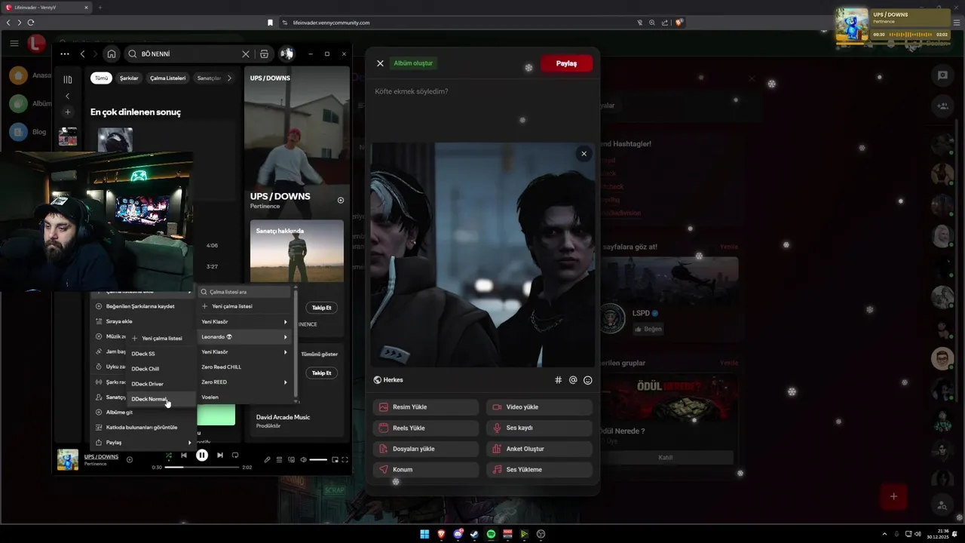Select the Şarkılar filter chip
This screenshot has width=965, height=543.
(x=129, y=78)
